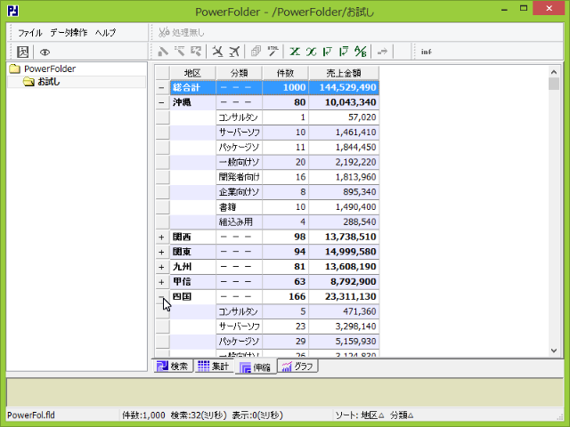The height and width of the screenshot is (427, 570).
Task: Expand the 関東 row
Action: 162,252
